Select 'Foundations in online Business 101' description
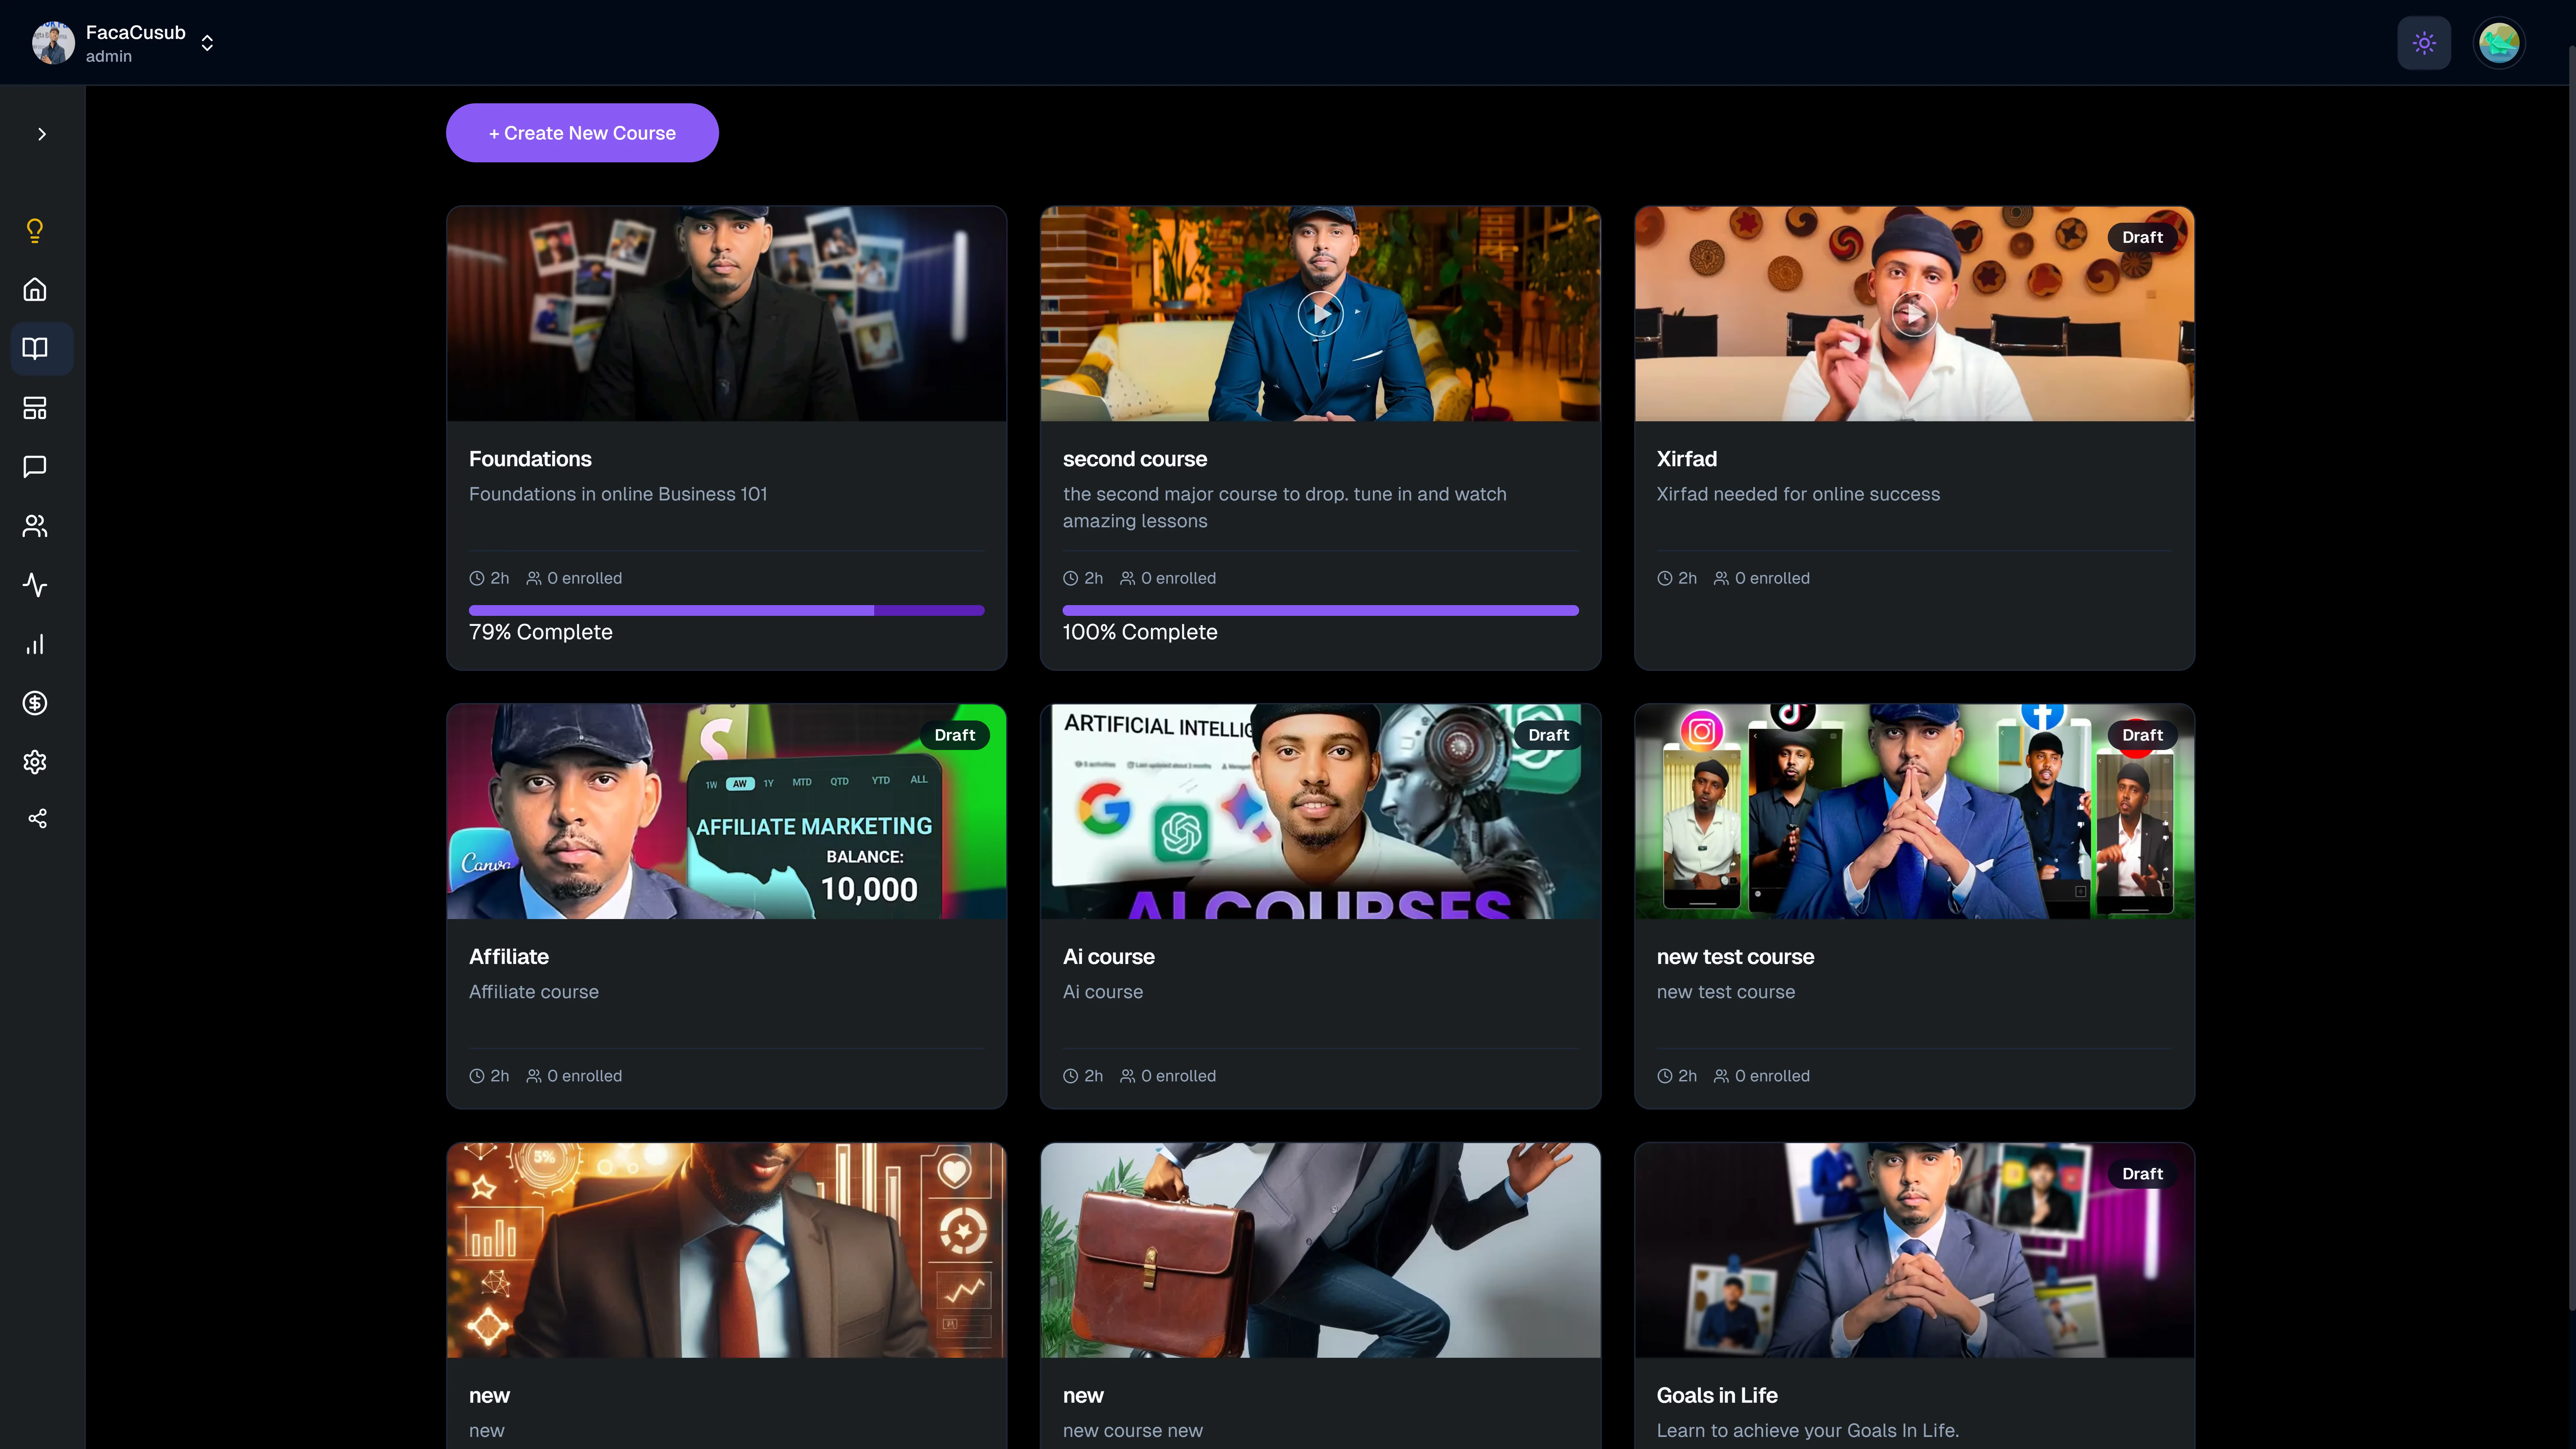Viewport: 2576px width, 1449px height. (618, 494)
